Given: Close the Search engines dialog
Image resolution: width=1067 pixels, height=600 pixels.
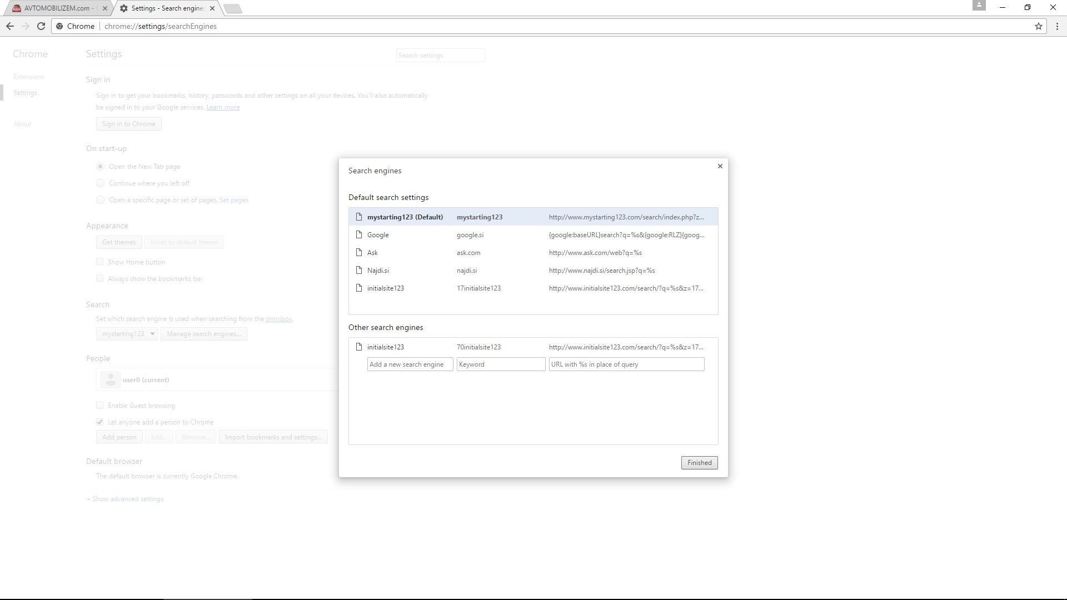Looking at the screenshot, I should 720,166.
